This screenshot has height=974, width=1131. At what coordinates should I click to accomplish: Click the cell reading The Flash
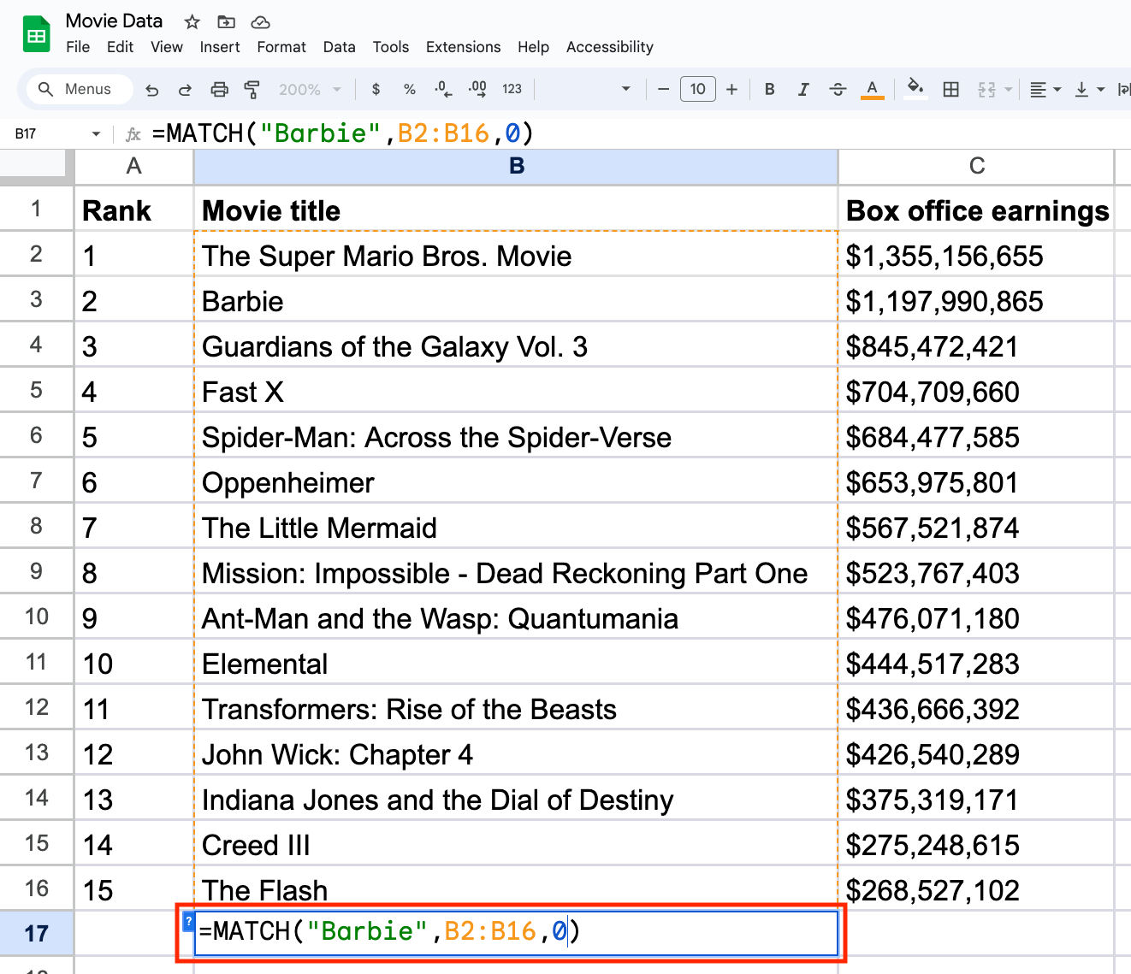point(516,889)
